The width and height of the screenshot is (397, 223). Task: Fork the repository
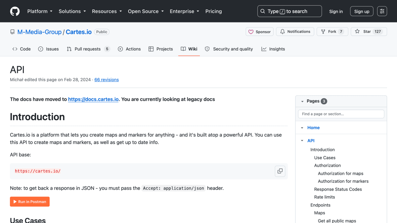click(x=332, y=32)
